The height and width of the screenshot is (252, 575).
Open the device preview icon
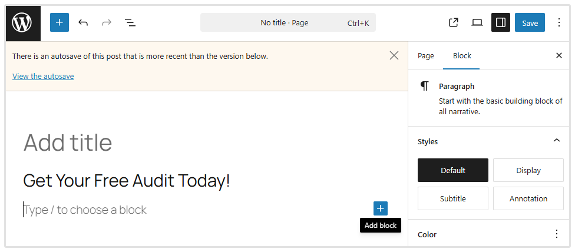point(477,23)
